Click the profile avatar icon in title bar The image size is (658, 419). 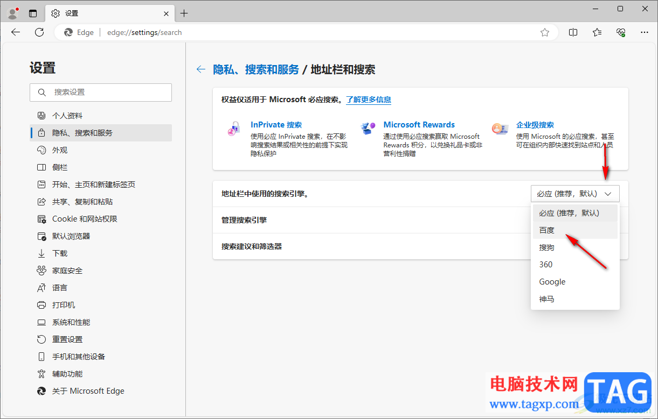(13, 13)
